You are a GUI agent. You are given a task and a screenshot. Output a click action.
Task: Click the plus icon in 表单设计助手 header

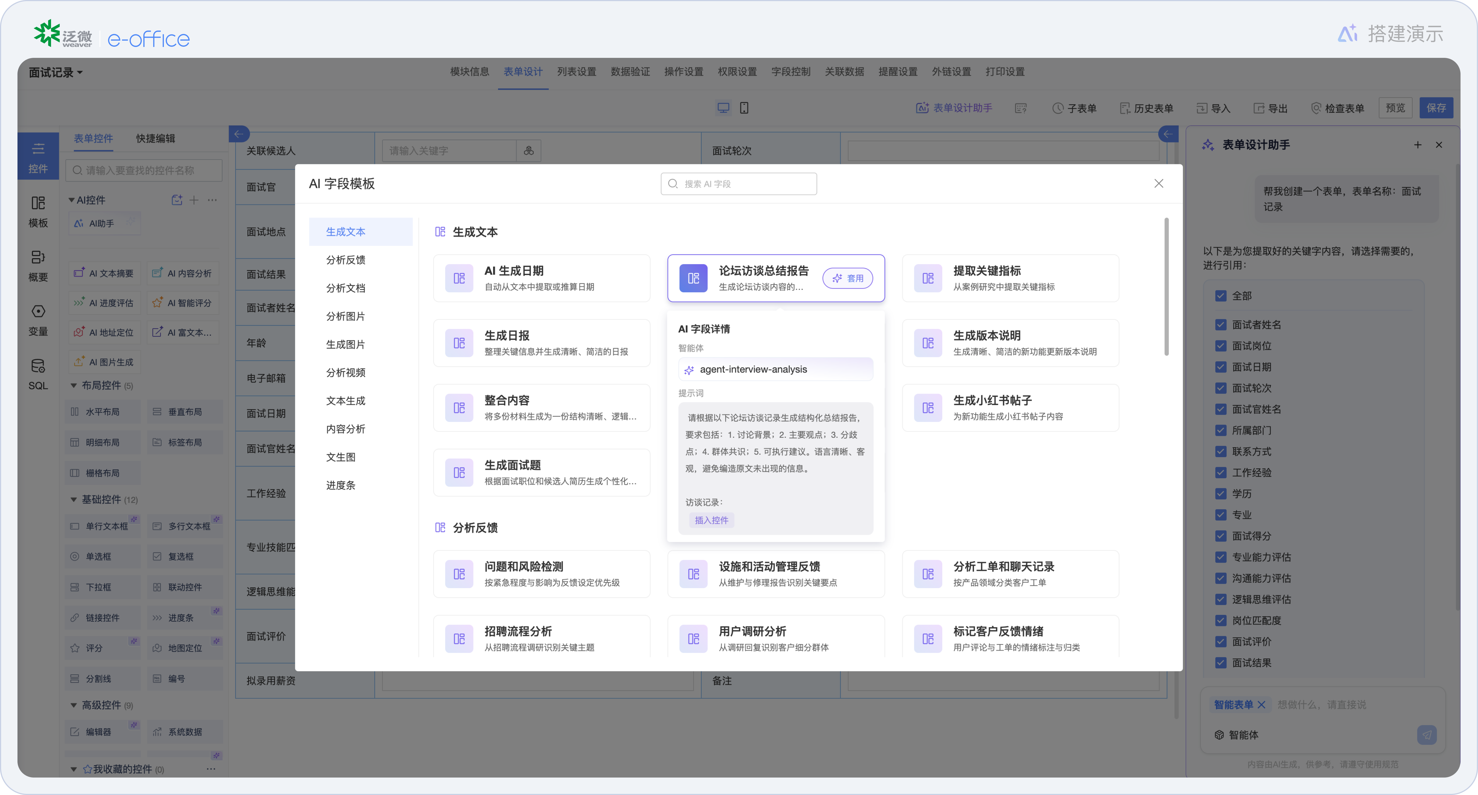click(1418, 145)
